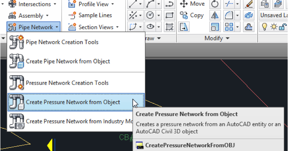Expand the Modify panel
Viewport: 288px width, 151px height.
tap(217, 38)
